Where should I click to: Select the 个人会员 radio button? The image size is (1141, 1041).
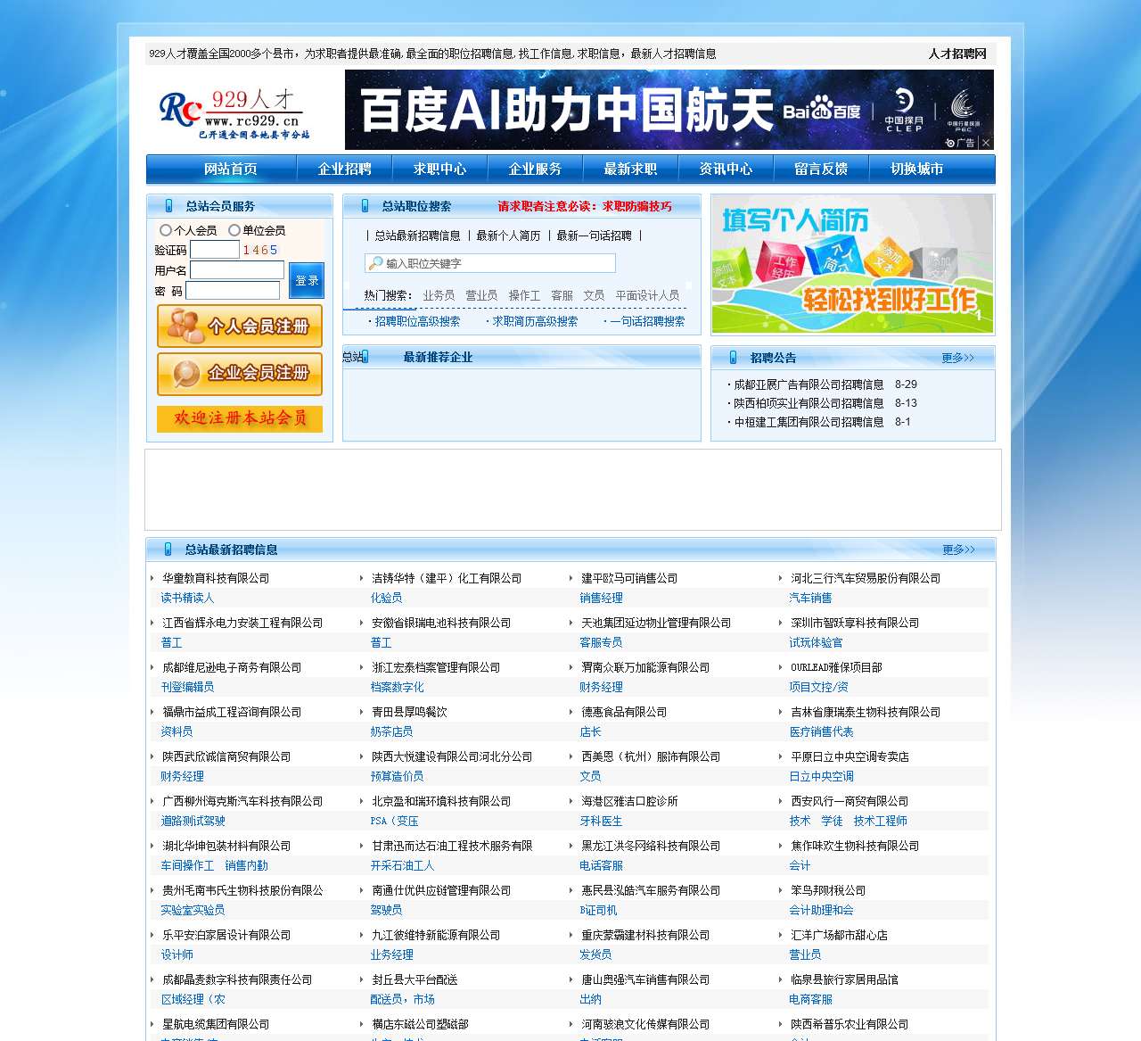[165, 230]
